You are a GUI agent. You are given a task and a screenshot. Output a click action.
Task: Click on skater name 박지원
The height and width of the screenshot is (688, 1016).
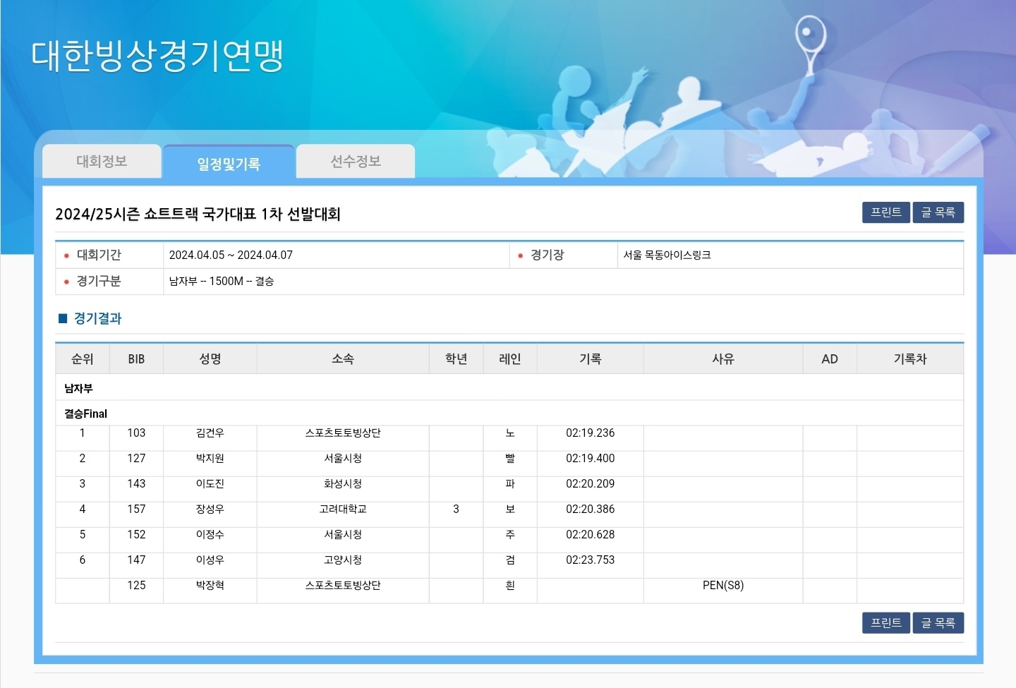coord(210,459)
